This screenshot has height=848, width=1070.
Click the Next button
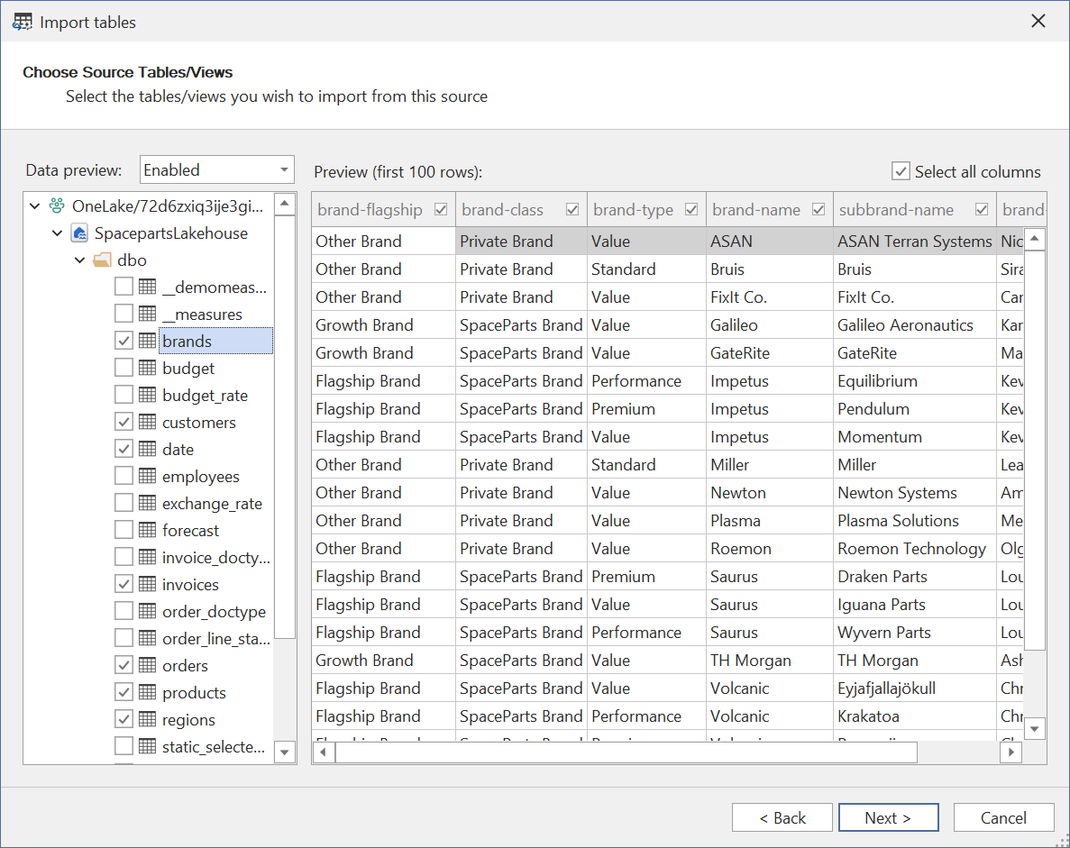pos(888,817)
